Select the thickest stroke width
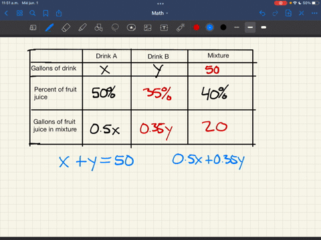321x240 pixels. coord(263,27)
